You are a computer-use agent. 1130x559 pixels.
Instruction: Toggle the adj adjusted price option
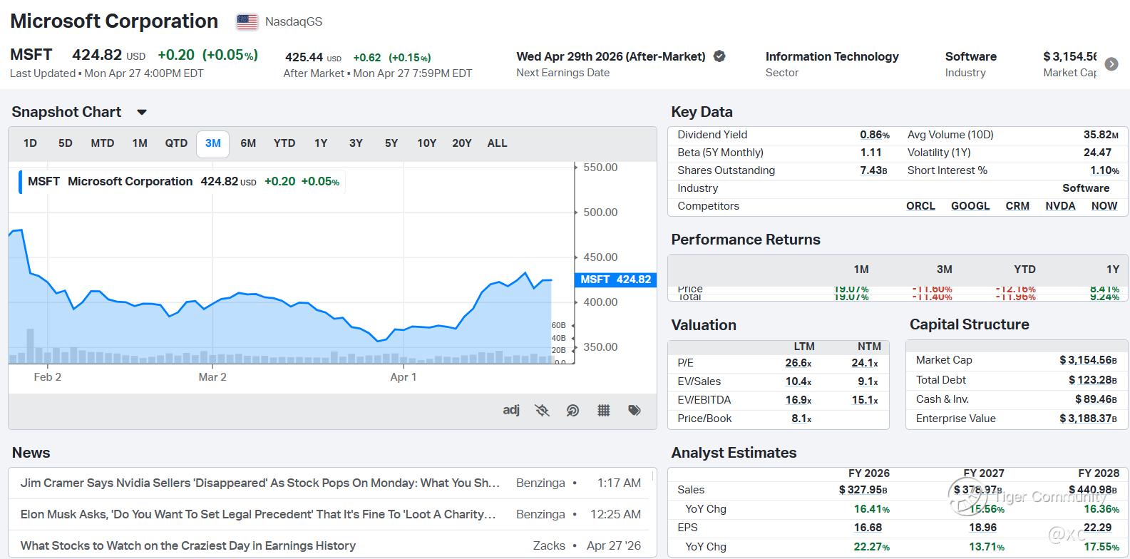[511, 410]
